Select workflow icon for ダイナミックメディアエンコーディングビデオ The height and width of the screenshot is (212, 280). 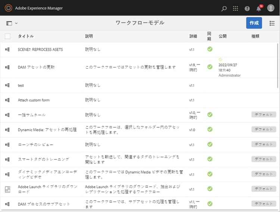click(x=7, y=174)
